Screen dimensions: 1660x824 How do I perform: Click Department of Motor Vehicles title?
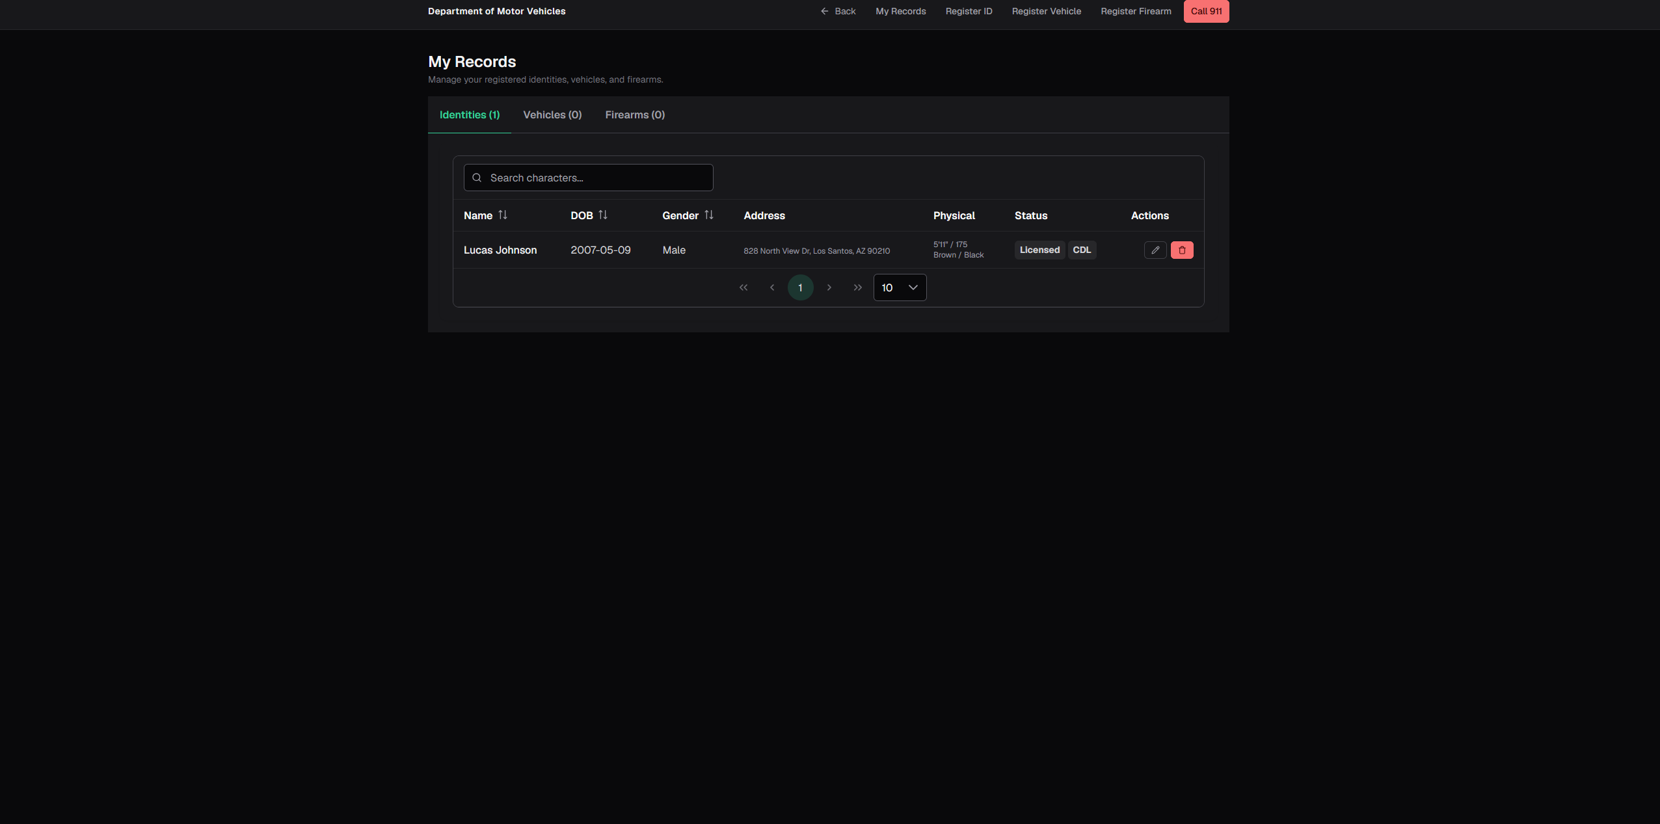tap(496, 11)
